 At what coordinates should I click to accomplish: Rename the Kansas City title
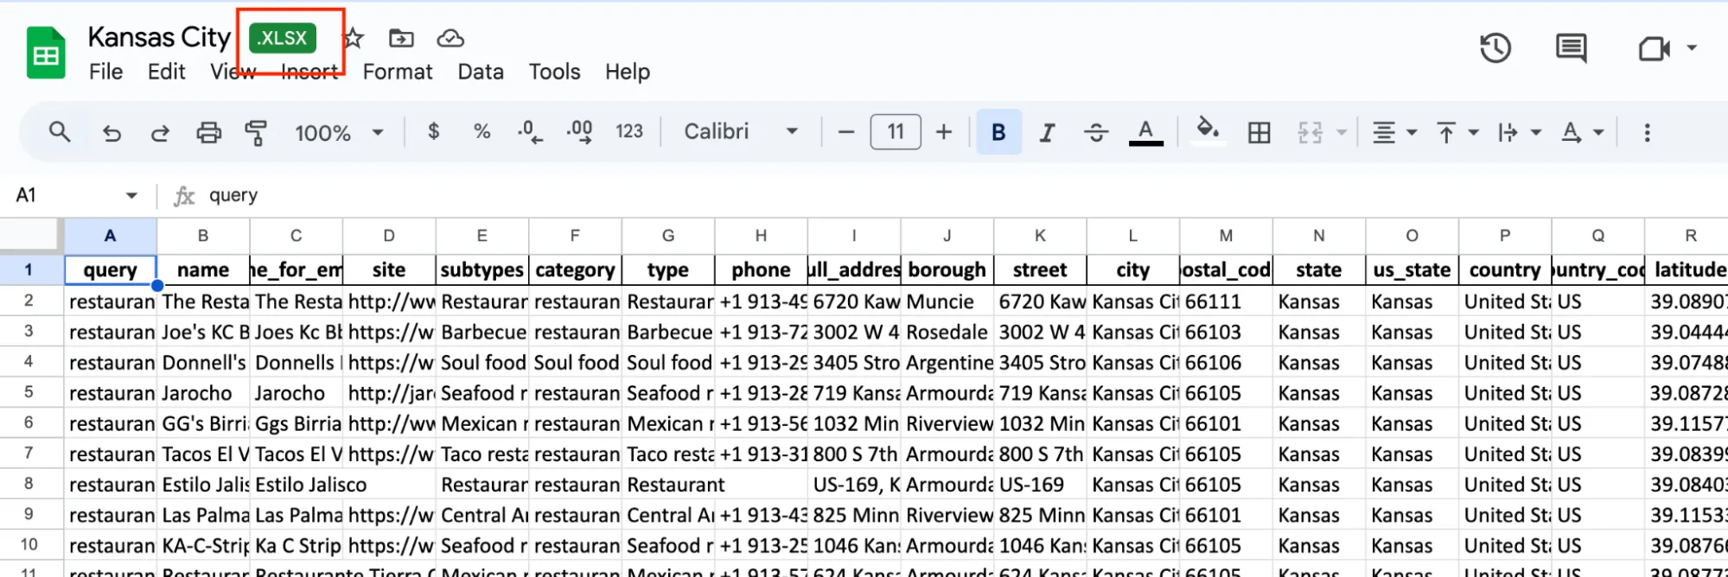159,37
